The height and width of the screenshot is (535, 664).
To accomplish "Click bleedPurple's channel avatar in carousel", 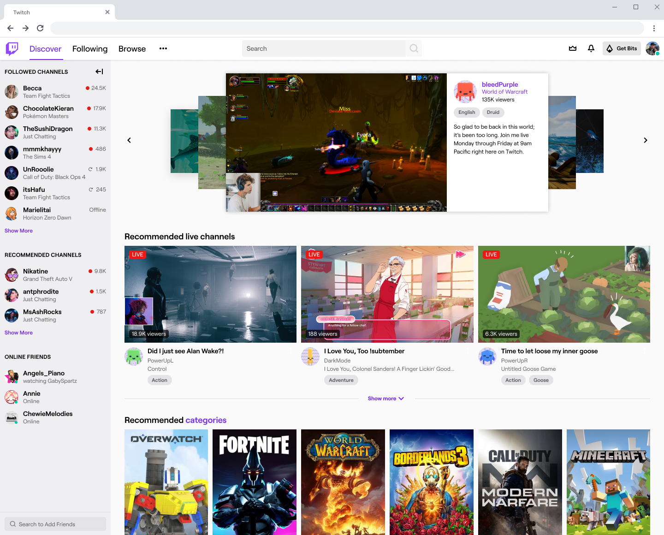I will (x=465, y=92).
